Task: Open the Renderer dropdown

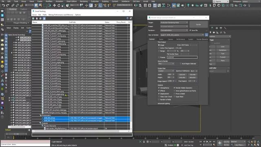Action: pyautogui.click(x=174, y=30)
